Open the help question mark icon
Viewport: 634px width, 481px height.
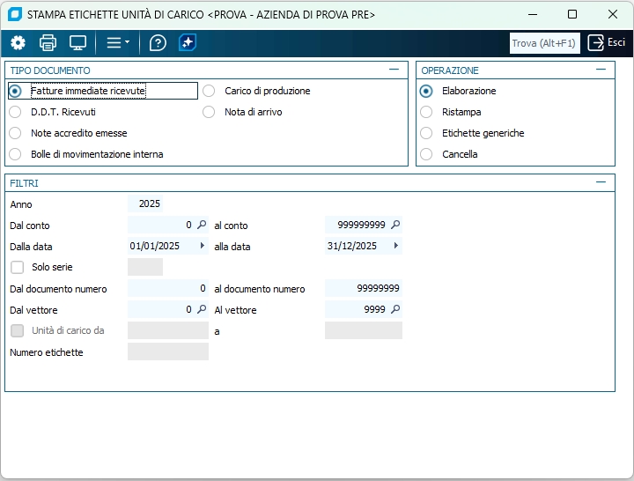[158, 43]
